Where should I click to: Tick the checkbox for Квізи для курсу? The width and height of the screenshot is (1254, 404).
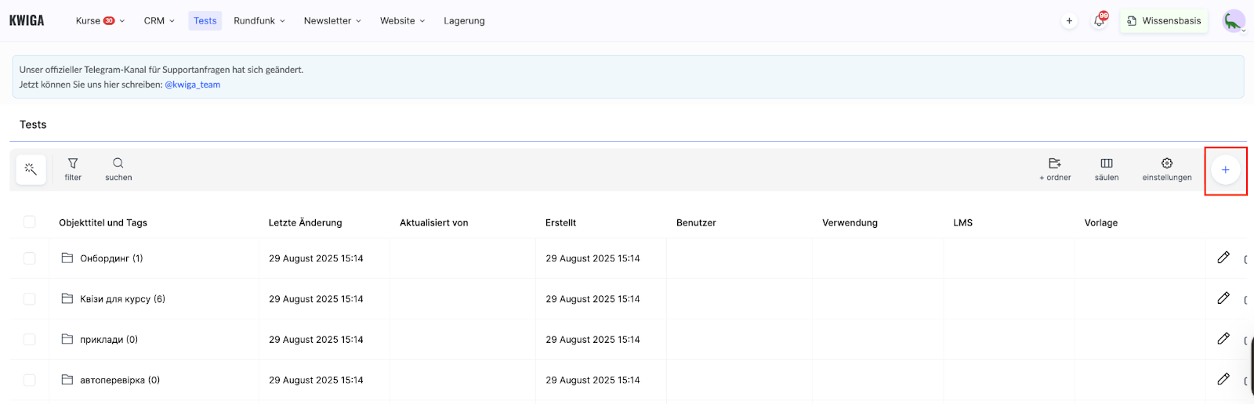coord(30,299)
